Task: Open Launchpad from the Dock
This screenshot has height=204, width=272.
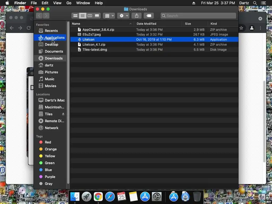Action: tap(86, 197)
